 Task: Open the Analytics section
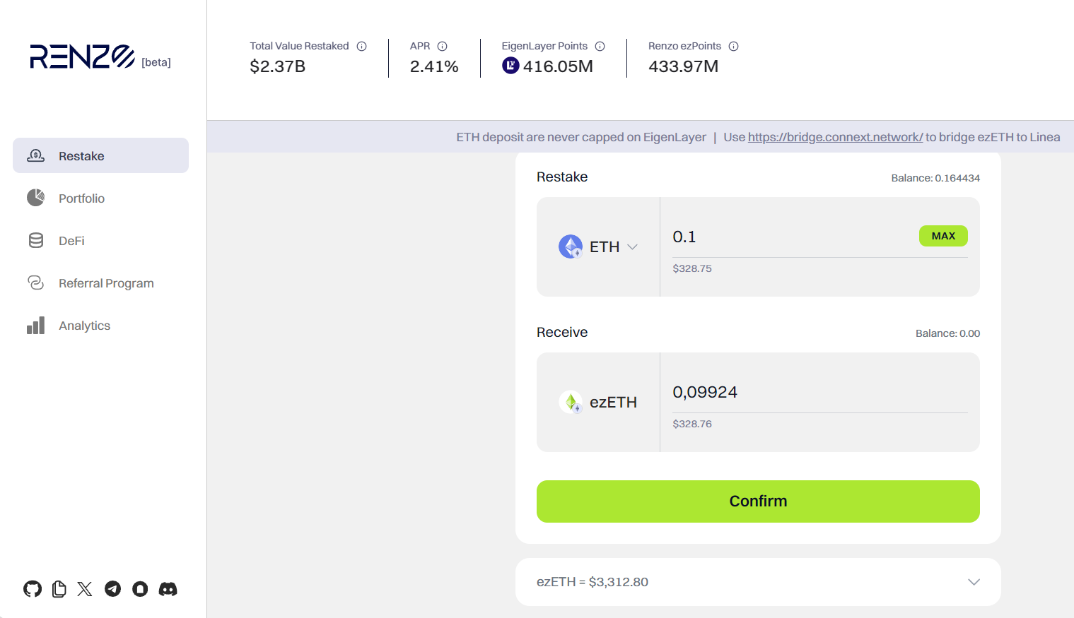pyautogui.click(x=84, y=325)
